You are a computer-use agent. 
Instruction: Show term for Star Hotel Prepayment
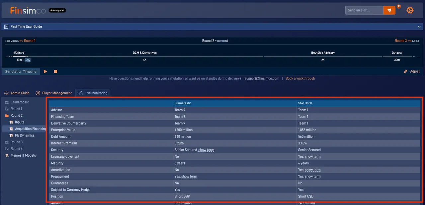313,177
